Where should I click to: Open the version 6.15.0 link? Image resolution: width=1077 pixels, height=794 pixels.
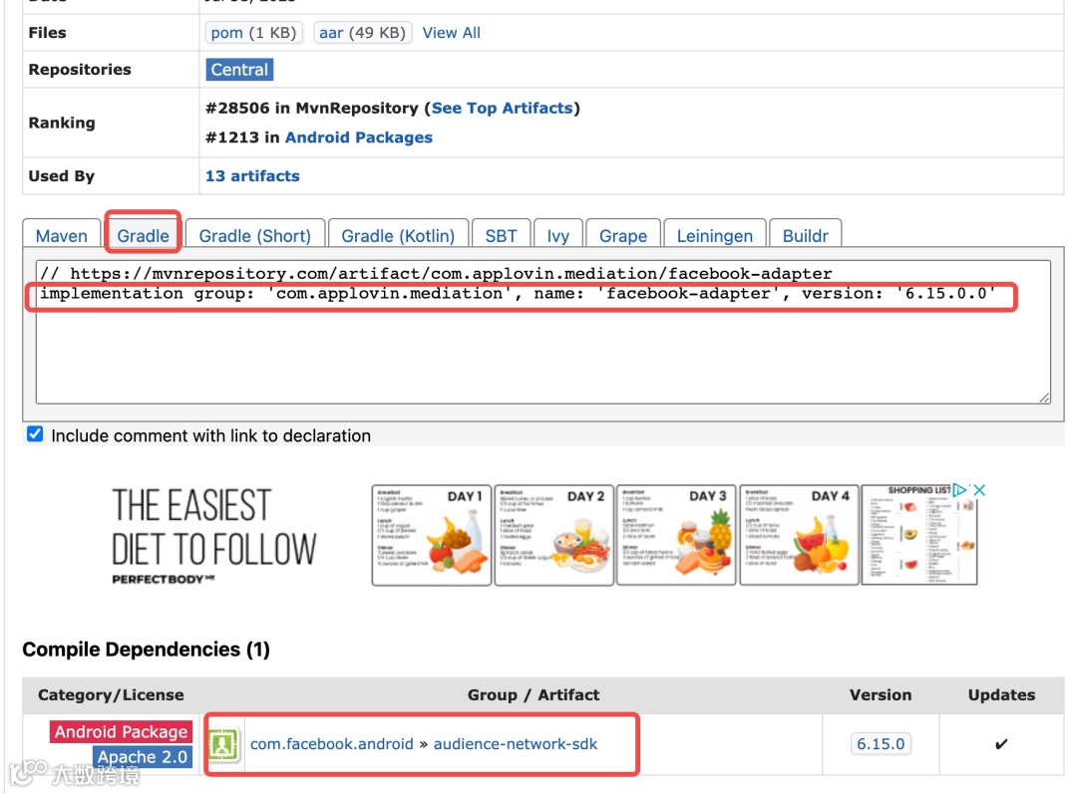tap(881, 744)
